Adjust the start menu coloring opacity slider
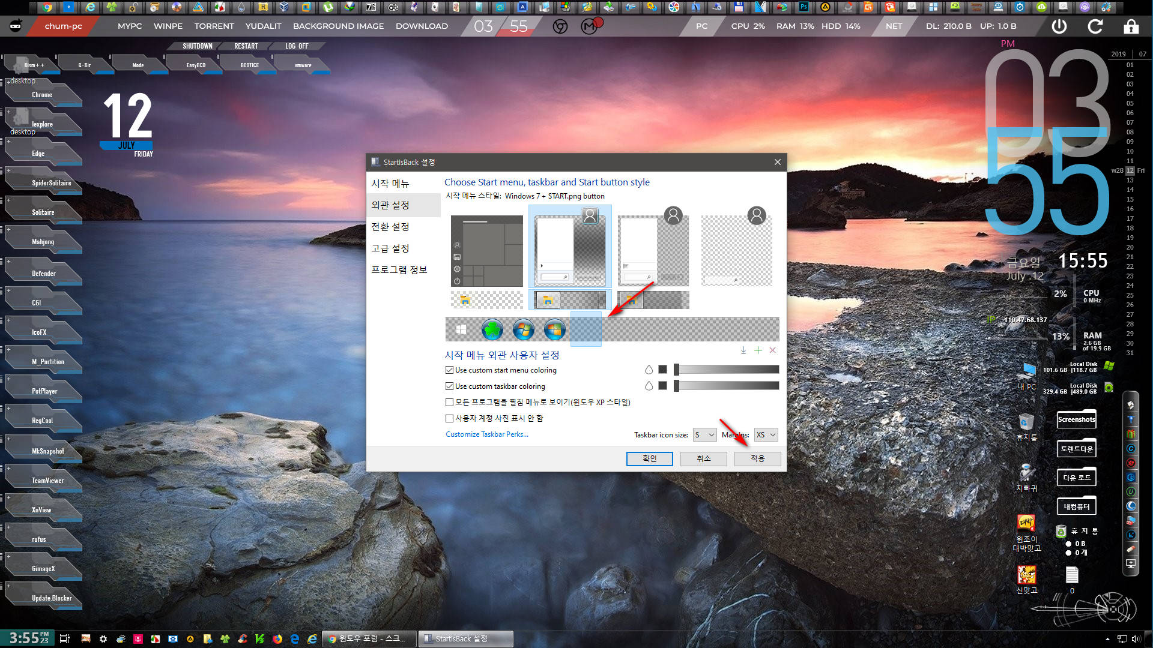The width and height of the screenshot is (1153, 648). click(x=727, y=370)
